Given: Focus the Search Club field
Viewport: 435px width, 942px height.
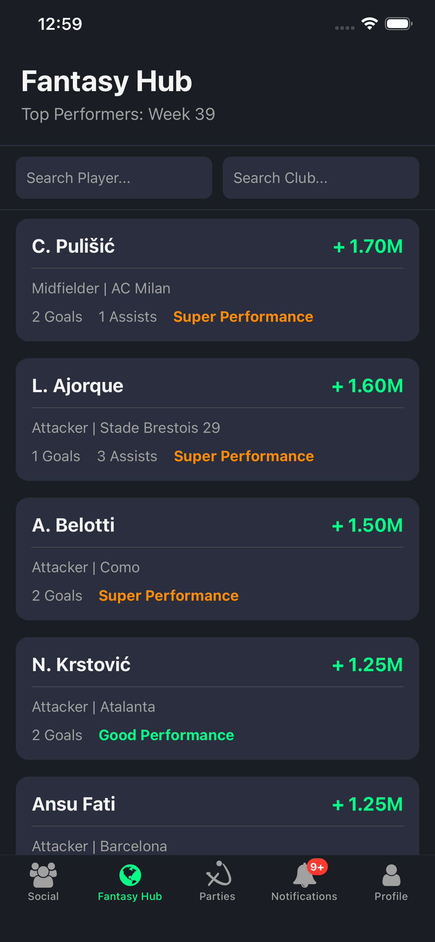Looking at the screenshot, I should (x=320, y=178).
